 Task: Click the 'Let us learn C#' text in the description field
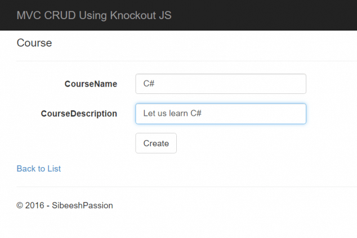(172, 114)
